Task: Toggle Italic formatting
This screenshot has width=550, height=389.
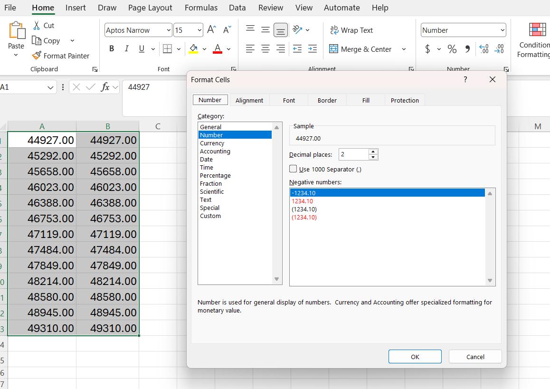Action: point(127,49)
